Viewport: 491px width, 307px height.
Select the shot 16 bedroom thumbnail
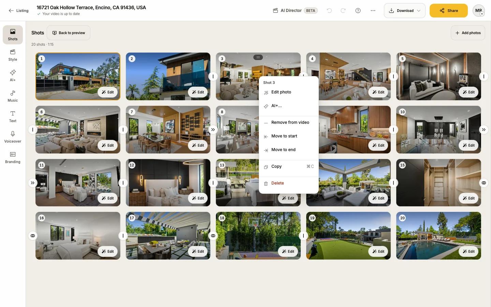[78, 236]
